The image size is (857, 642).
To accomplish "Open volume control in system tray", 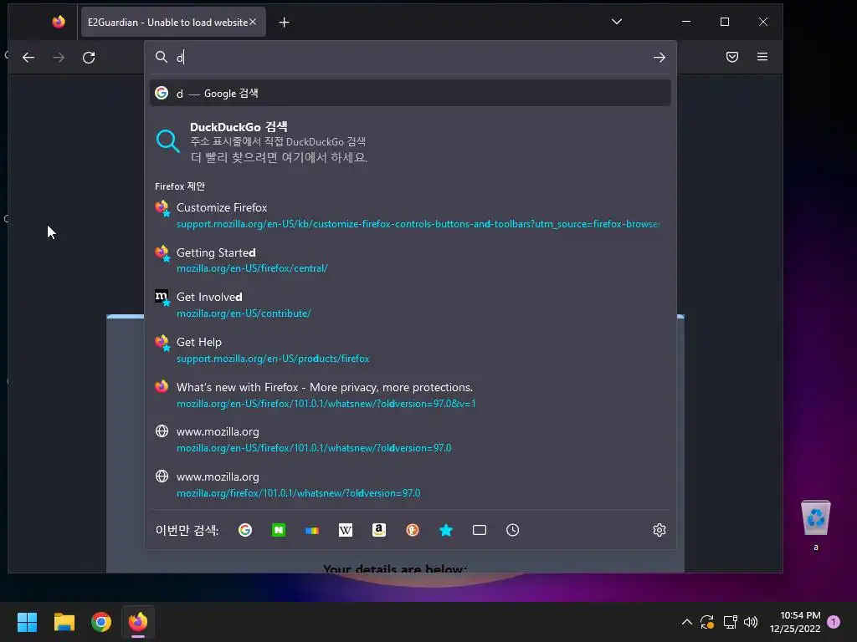I will (x=751, y=622).
